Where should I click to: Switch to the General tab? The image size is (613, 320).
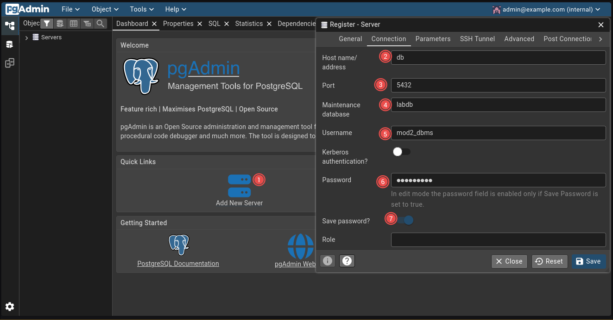(350, 39)
